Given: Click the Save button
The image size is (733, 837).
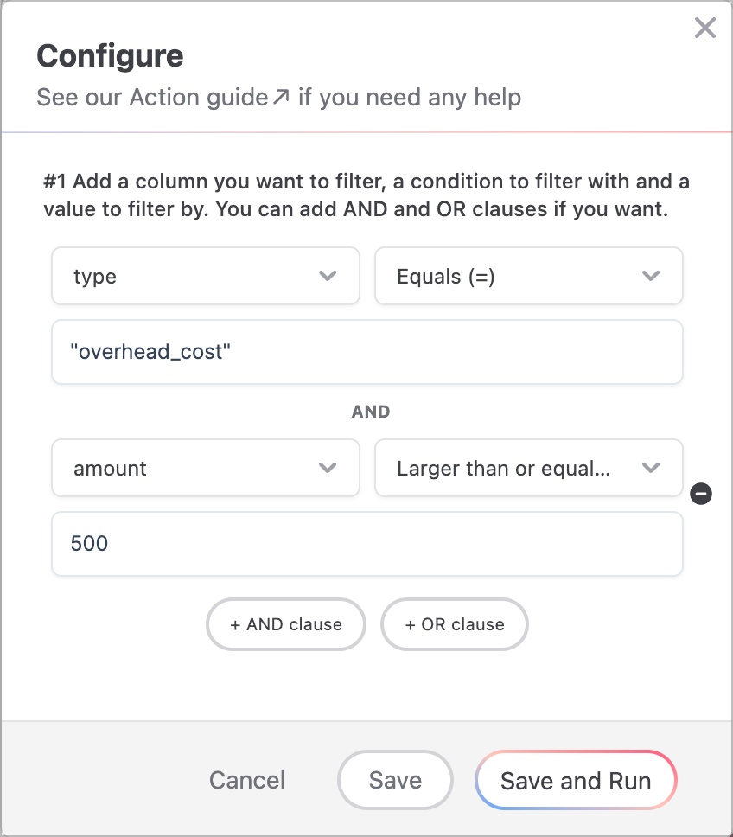Looking at the screenshot, I should pos(395,780).
